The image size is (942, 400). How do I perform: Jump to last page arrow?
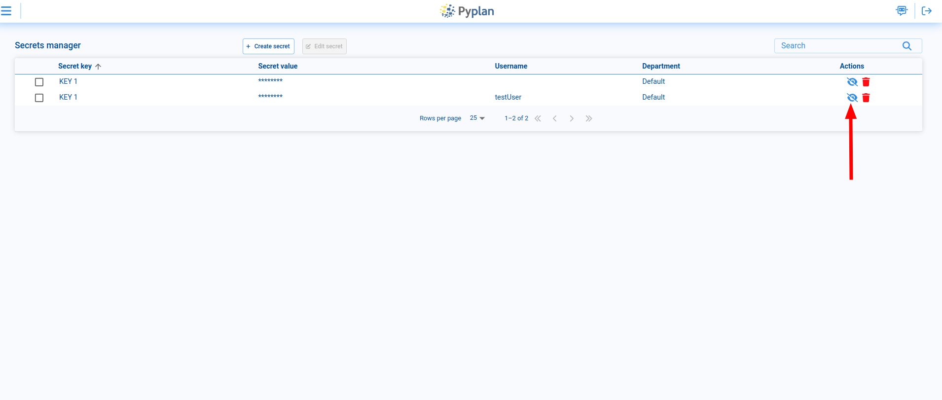pyautogui.click(x=588, y=118)
